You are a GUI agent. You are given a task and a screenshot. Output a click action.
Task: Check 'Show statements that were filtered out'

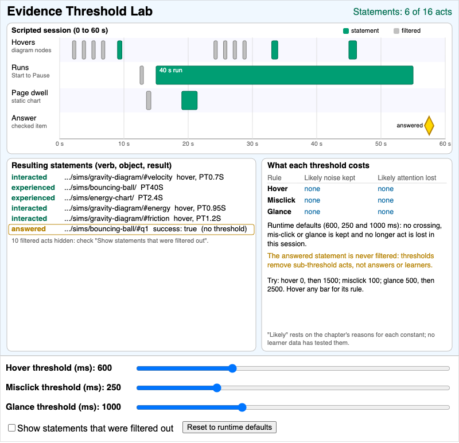coord(11,428)
